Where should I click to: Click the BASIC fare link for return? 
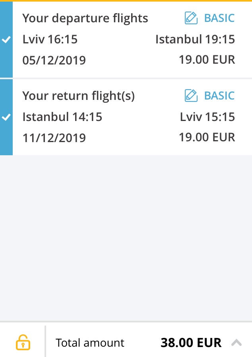pyautogui.click(x=219, y=96)
